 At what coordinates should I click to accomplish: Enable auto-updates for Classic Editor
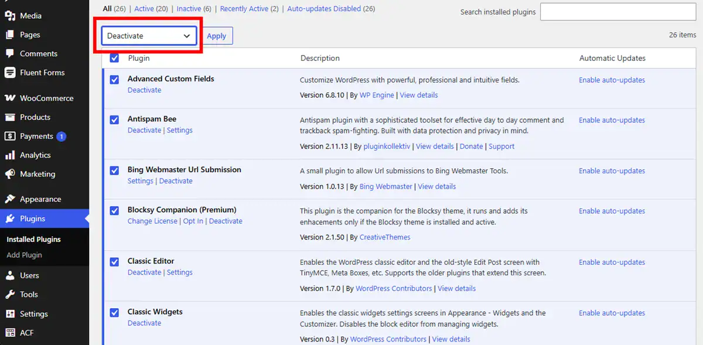pos(612,262)
